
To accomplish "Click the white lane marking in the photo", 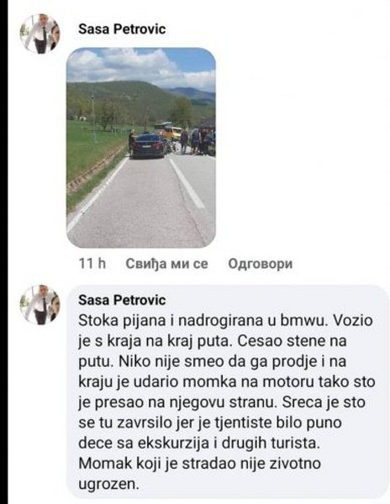I will [x=187, y=183].
